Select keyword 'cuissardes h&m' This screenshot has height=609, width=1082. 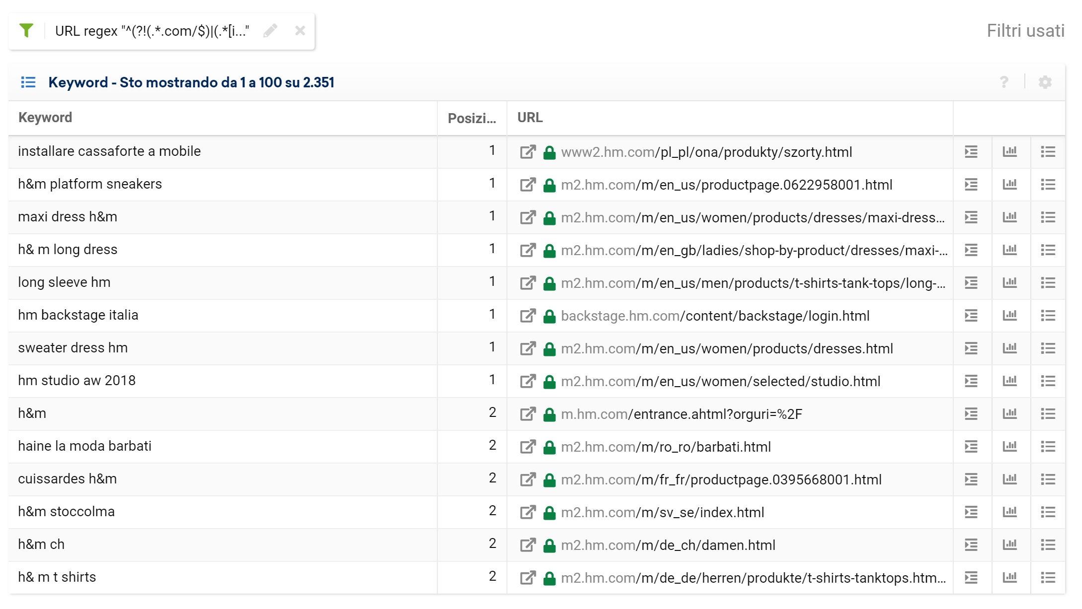point(67,479)
